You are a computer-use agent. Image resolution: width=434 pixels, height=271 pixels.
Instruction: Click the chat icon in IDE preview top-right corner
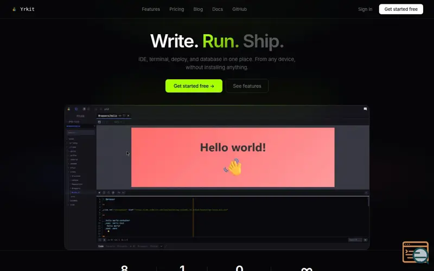coord(365,109)
